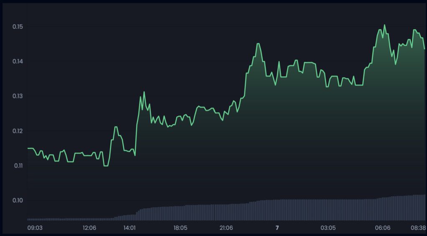Click the green line's final point at right edge

pyautogui.click(x=424, y=49)
